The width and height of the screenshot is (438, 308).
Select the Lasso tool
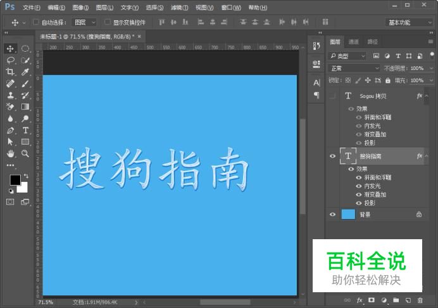click(10, 60)
